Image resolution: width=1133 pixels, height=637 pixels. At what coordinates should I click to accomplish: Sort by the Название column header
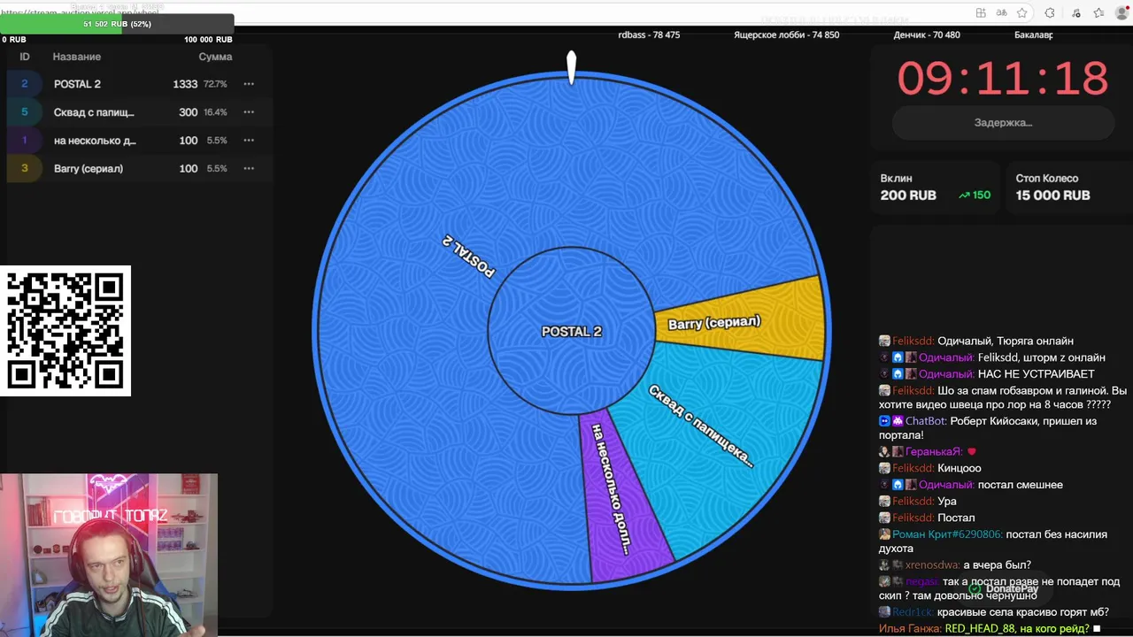click(x=76, y=57)
